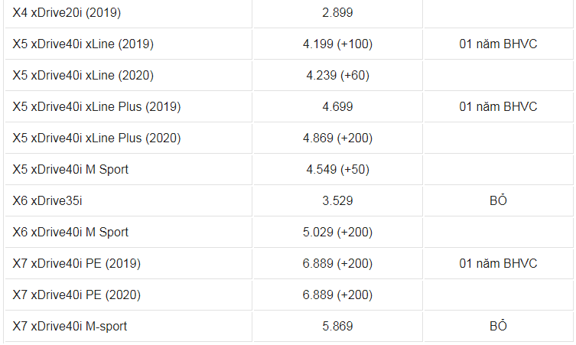Select X7 xDrive40i PE (2019) model name
The height and width of the screenshot is (345, 576).
point(76,263)
